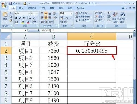Click the AutoSum sigma icon
Viewport: 137px width, 104px height.
coord(109,13)
